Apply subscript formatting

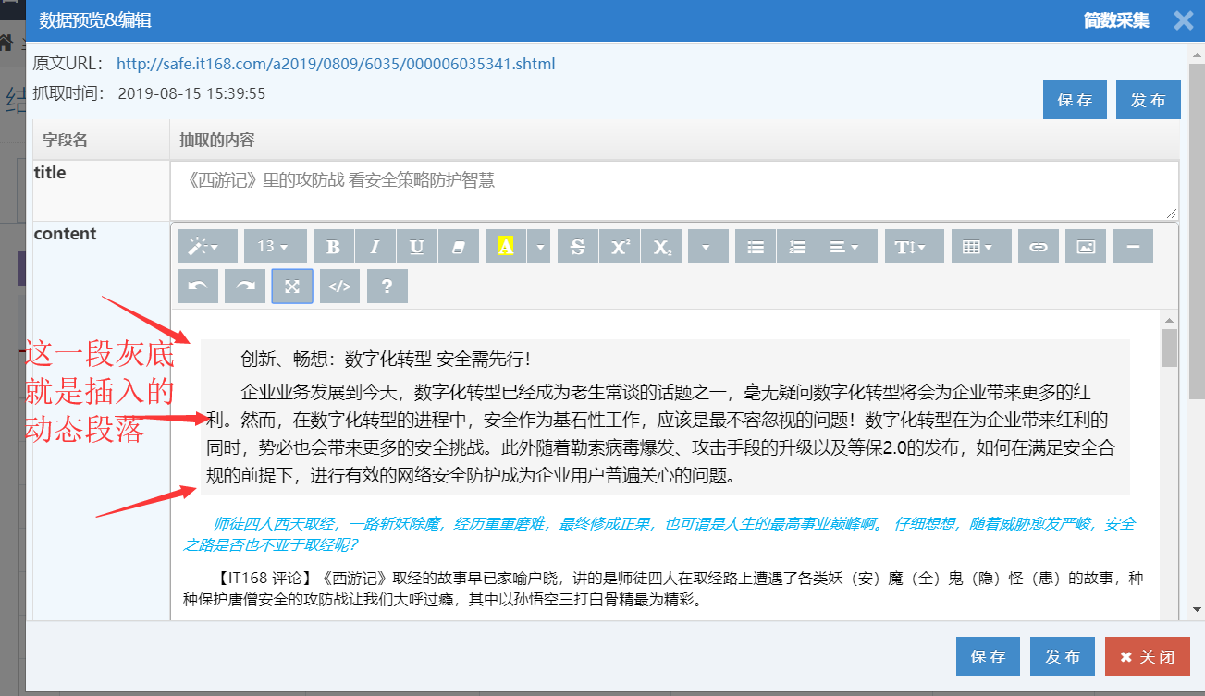pyautogui.click(x=661, y=247)
